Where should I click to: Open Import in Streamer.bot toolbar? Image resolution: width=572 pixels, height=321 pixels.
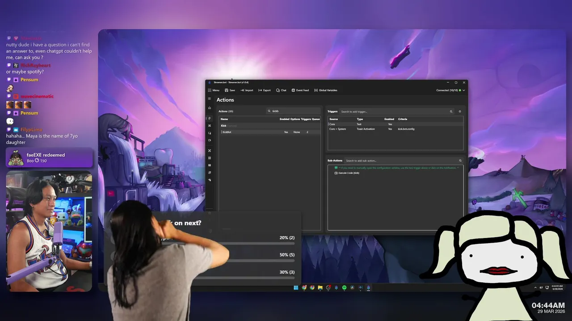(247, 90)
